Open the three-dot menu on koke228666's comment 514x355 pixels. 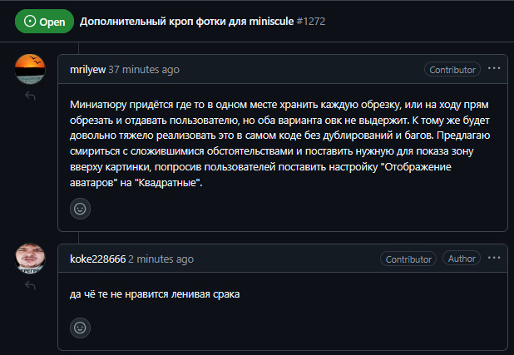[x=494, y=259]
